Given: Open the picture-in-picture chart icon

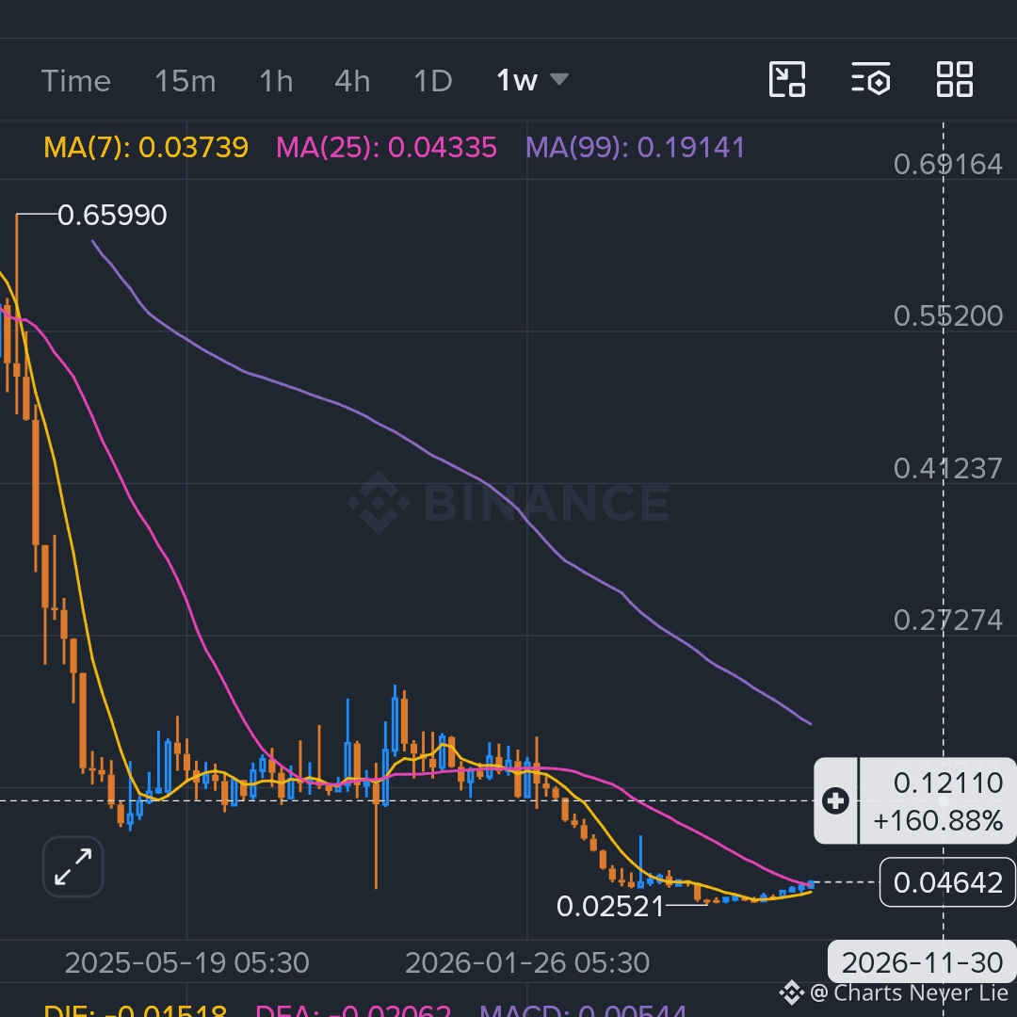Looking at the screenshot, I should [x=786, y=80].
